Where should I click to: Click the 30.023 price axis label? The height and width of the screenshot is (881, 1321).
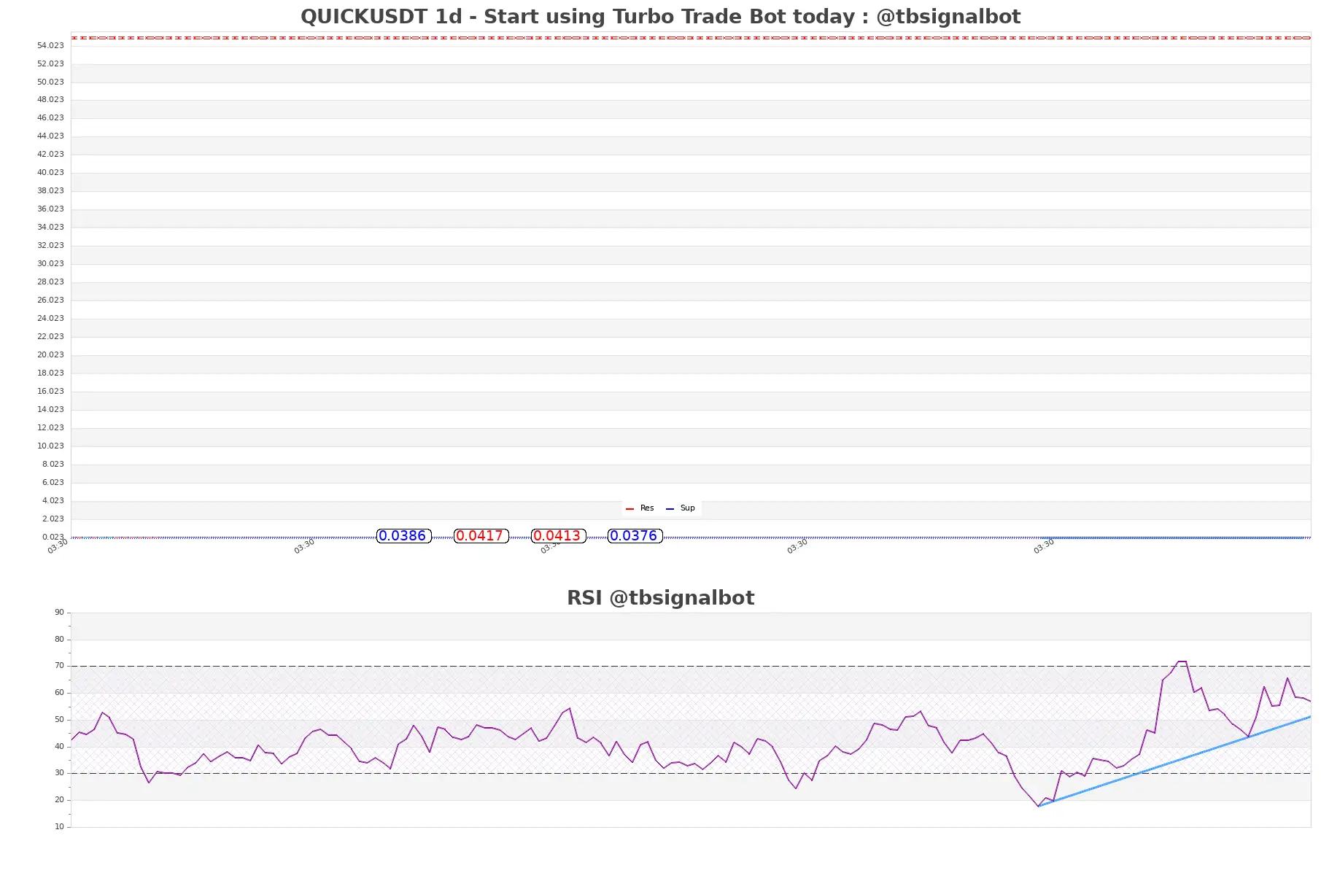coord(50,264)
